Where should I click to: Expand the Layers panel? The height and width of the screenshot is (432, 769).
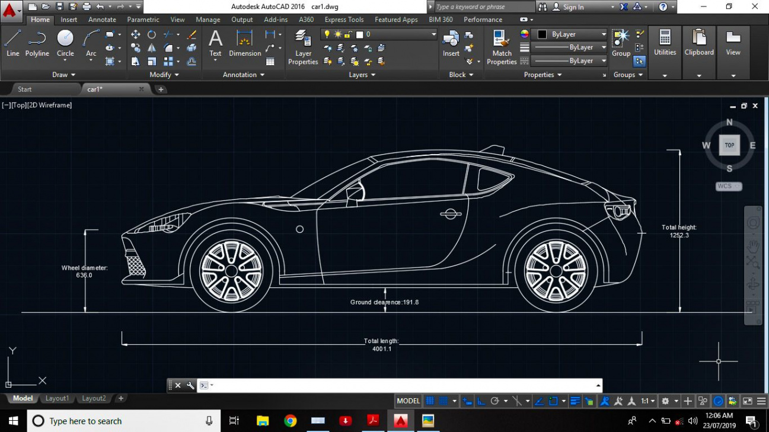362,75
